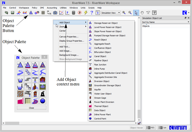Click the Object Palette toolbar button
Viewport: 192px width, 132px height.
tap(31, 13)
